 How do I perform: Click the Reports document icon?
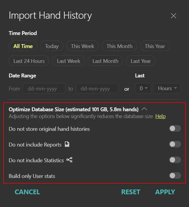coord(67,144)
